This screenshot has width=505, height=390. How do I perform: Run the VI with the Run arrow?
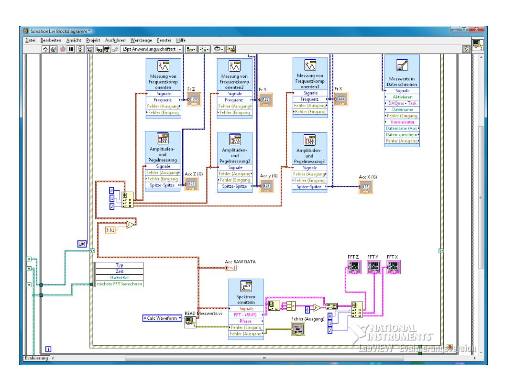(x=45, y=49)
